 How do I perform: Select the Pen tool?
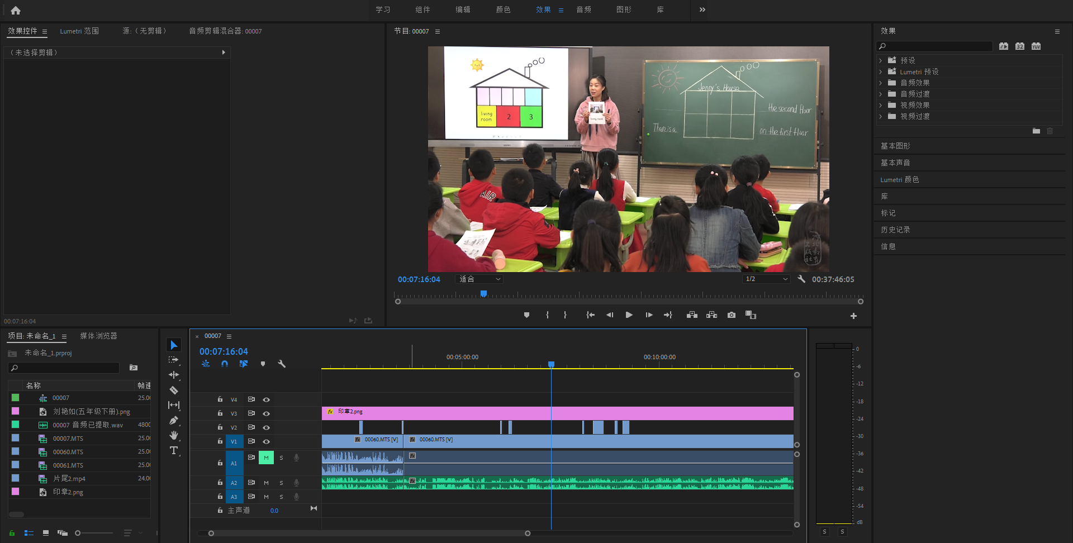[x=174, y=420]
